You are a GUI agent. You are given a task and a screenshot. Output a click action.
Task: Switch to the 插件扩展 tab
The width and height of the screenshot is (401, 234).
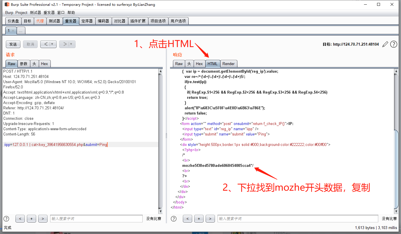tap(138, 21)
